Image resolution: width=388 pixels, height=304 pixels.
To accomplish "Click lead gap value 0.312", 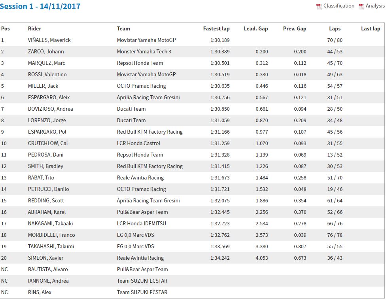I will click(x=262, y=63).
